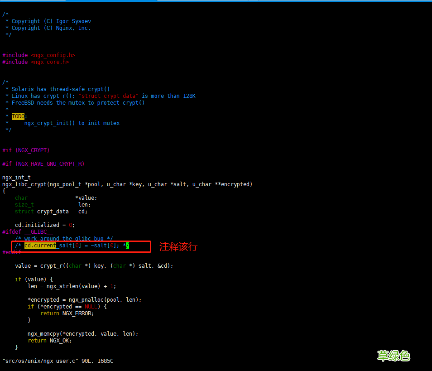Click 'work around the glibc bug' comment
This screenshot has height=371, width=432.
[64, 238]
